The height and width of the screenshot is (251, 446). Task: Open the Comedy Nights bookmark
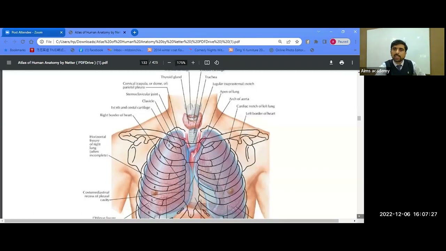(207, 50)
